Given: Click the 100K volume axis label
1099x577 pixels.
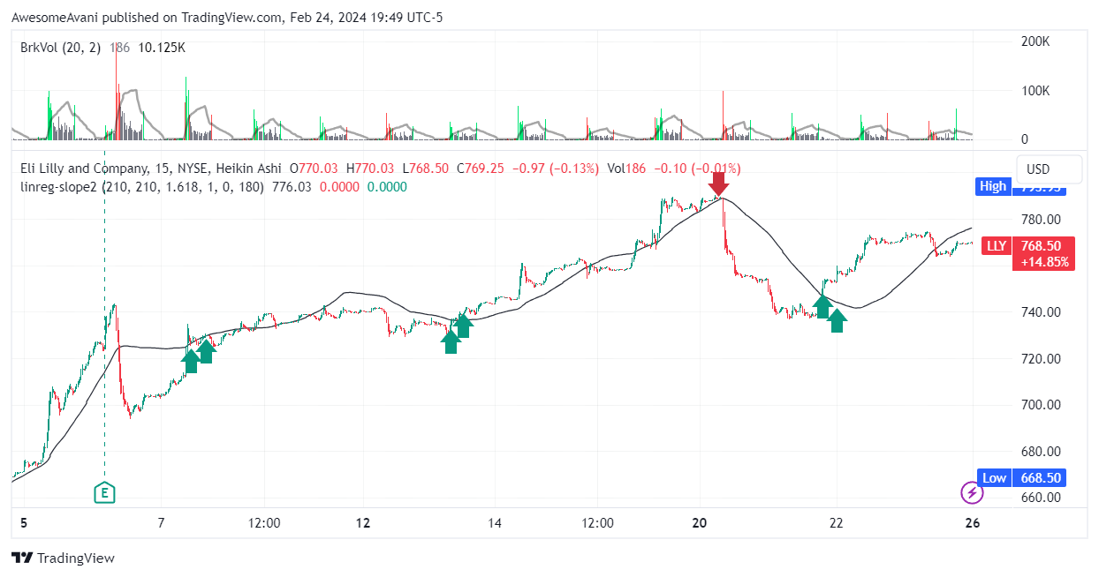Looking at the screenshot, I should [1035, 90].
